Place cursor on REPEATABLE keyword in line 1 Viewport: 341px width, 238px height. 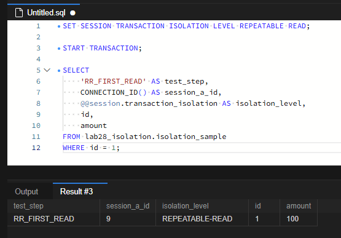pos(262,26)
